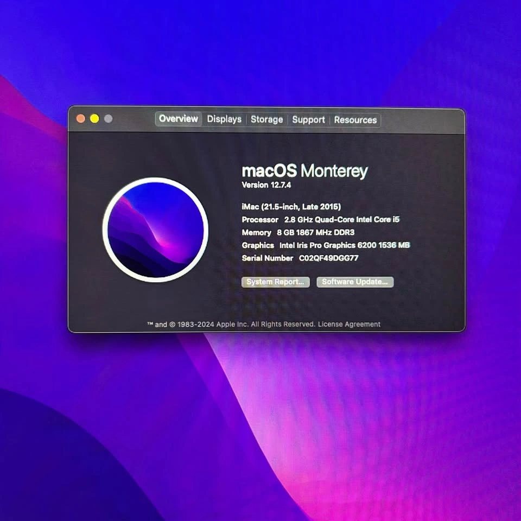Go to the Support tab

click(308, 119)
